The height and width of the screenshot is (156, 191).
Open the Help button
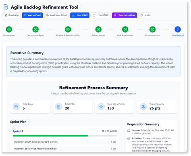[145, 15]
